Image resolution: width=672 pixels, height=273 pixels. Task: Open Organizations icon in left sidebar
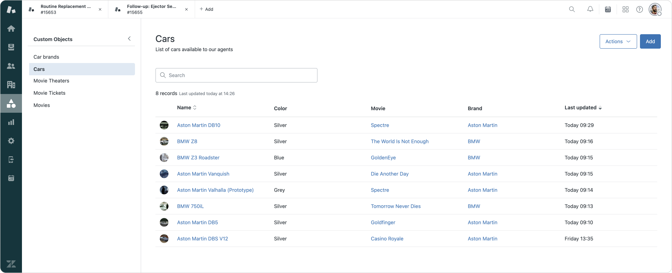coord(11,85)
